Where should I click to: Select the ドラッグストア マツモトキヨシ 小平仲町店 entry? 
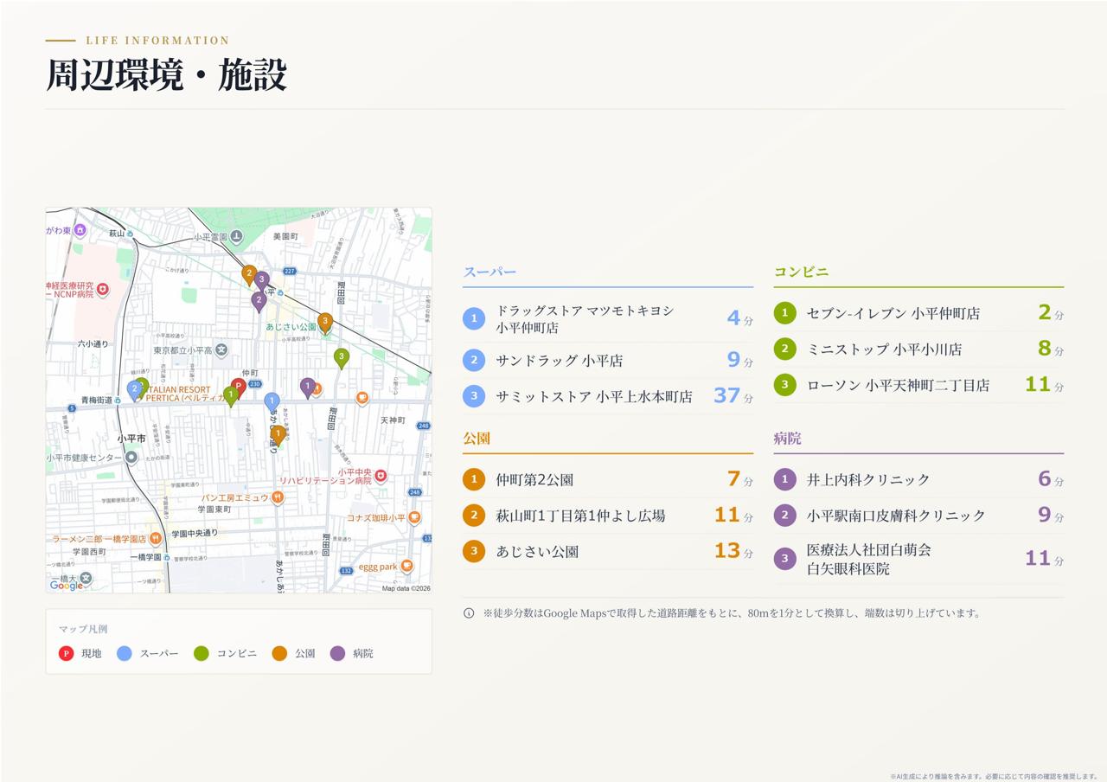608,318
